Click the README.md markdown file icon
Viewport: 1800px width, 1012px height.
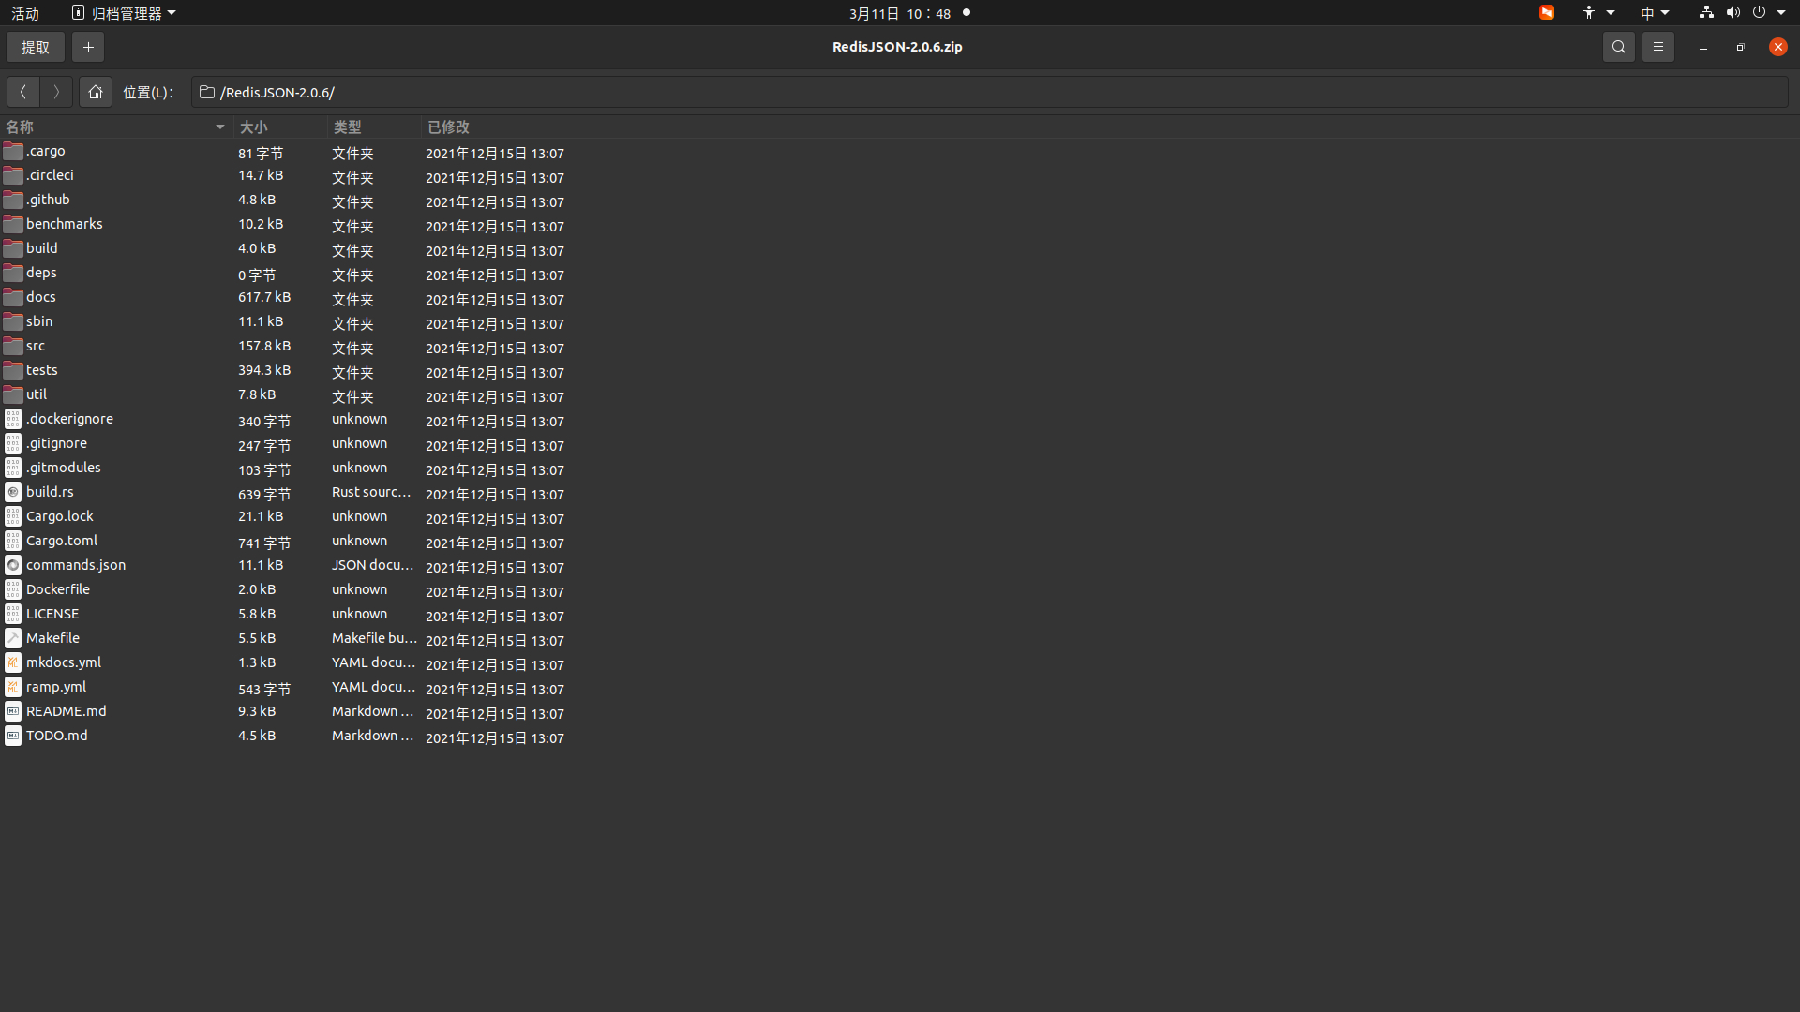[13, 711]
